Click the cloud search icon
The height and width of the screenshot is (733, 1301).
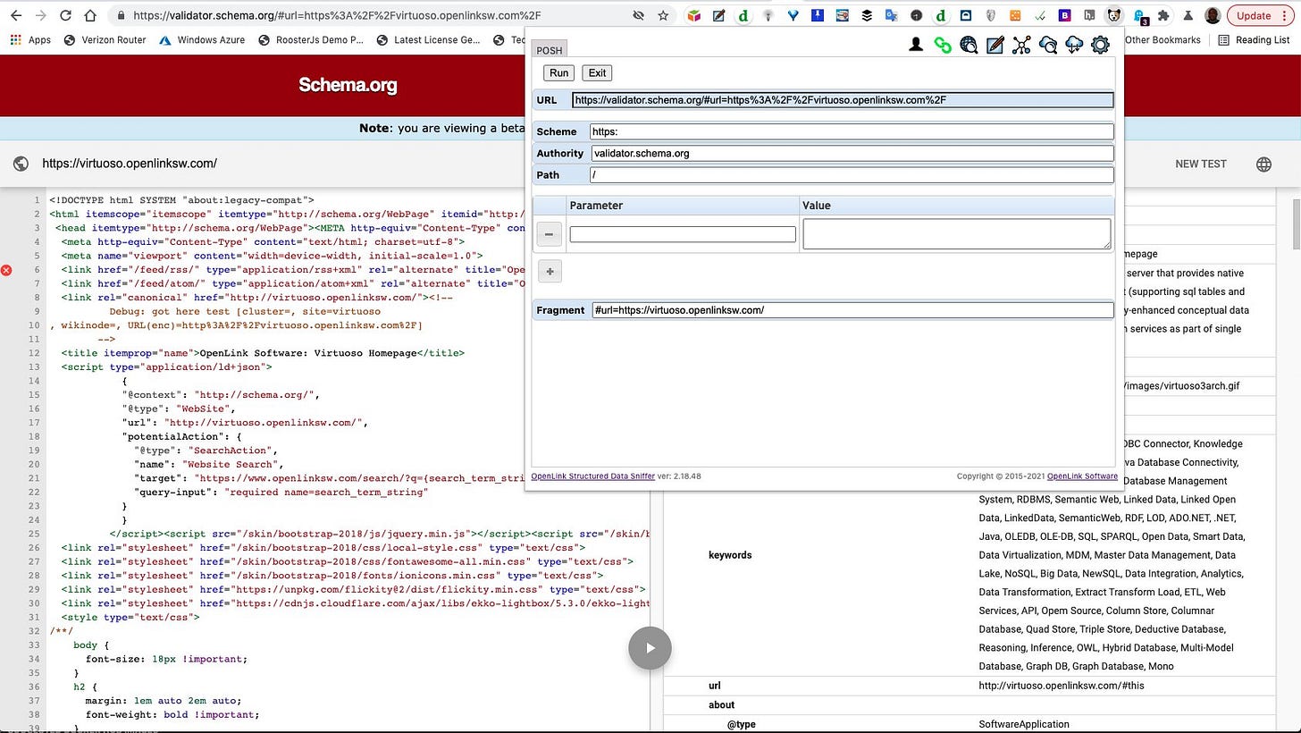click(1048, 45)
